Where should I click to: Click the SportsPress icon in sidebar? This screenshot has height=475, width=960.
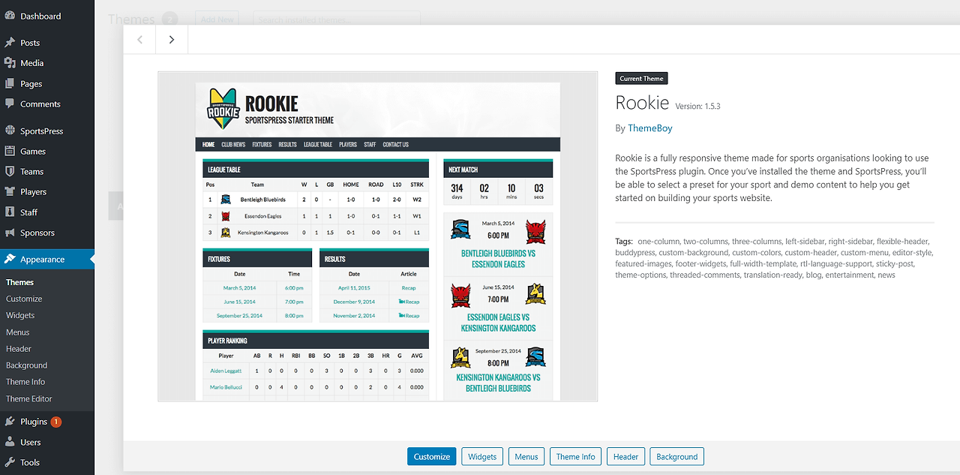[10, 131]
